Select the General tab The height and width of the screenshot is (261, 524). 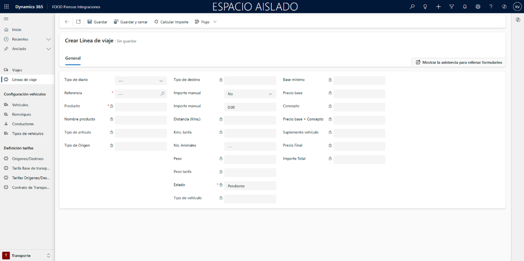pos(73,58)
